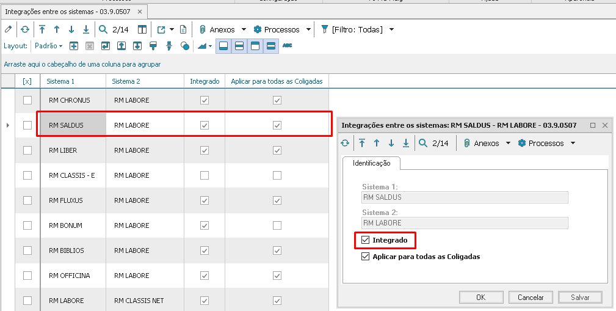Tick the row checkbox for RM CLASSIS - E
The width and height of the screenshot is (616, 311).
27,175
